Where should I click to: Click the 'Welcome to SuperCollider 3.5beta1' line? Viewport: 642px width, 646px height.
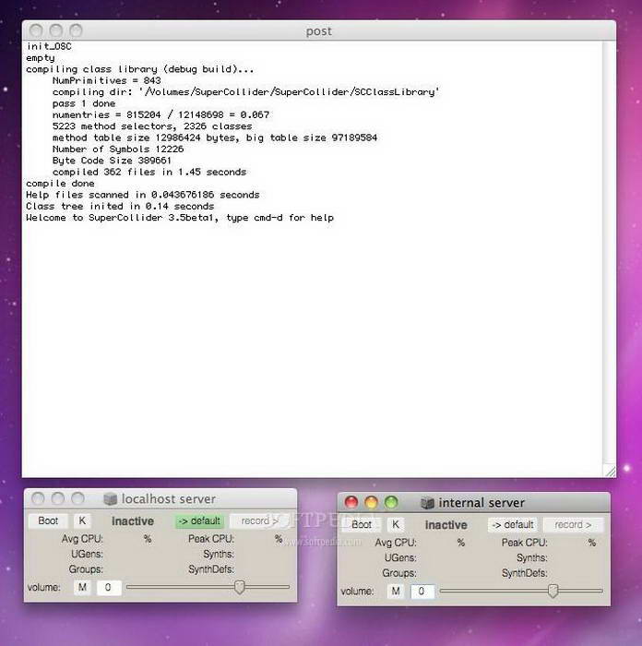180,218
